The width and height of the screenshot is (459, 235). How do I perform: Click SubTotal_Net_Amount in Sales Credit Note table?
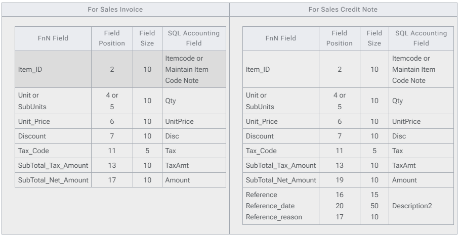click(280, 180)
